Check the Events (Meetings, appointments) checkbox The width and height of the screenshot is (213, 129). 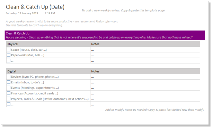point(9,88)
